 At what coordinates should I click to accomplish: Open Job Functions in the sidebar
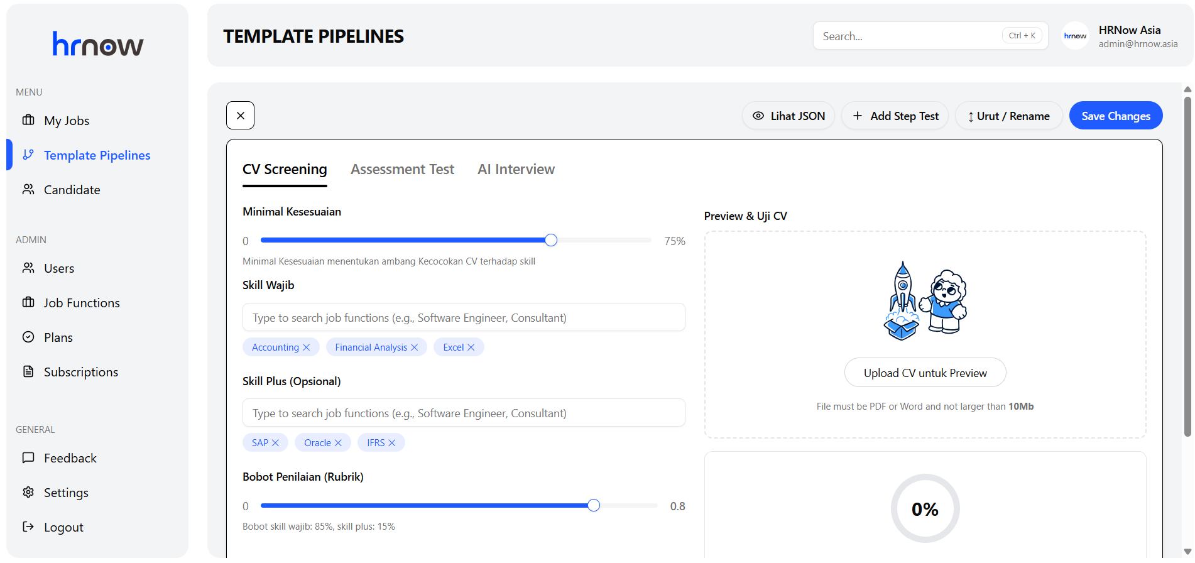pyautogui.click(x=82, y=303)
